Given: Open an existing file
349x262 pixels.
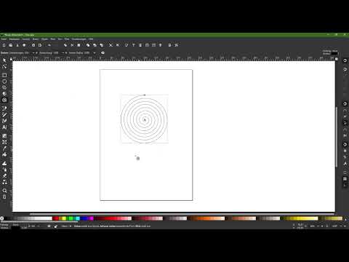Looking at the screenshot, I should pyautogui.click(x=11, y=45).
